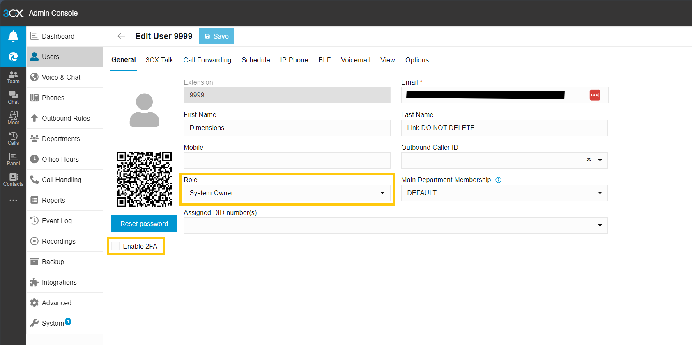Open the Main Department Membership dropdown

(504, 193)
